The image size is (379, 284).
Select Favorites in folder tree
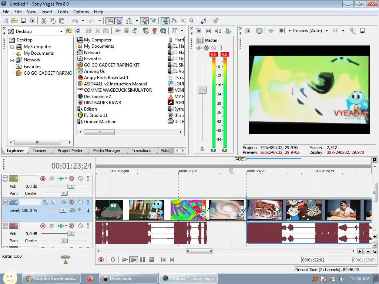(32, 67)
